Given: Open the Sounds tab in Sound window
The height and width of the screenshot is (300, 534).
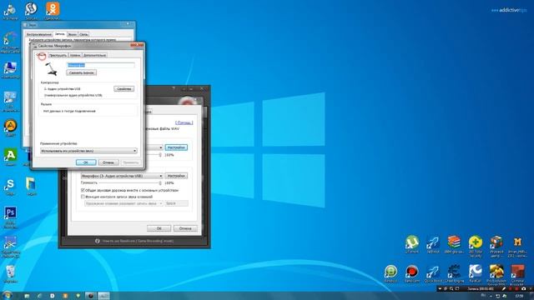Looking at the screenshot, I should tap(73, 34).
